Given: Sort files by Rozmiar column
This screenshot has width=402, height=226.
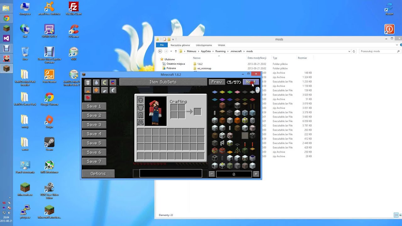Looking at the screenshot, I should [302, 58].
